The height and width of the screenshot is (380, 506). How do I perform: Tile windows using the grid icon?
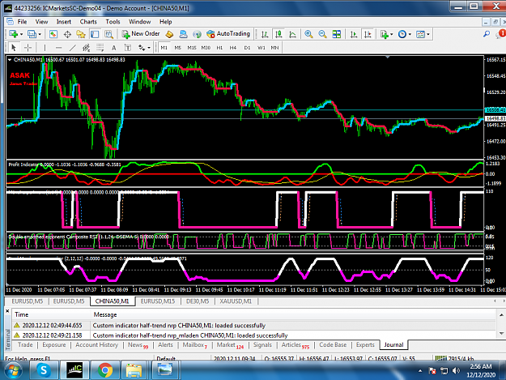[x=337, y=34]
